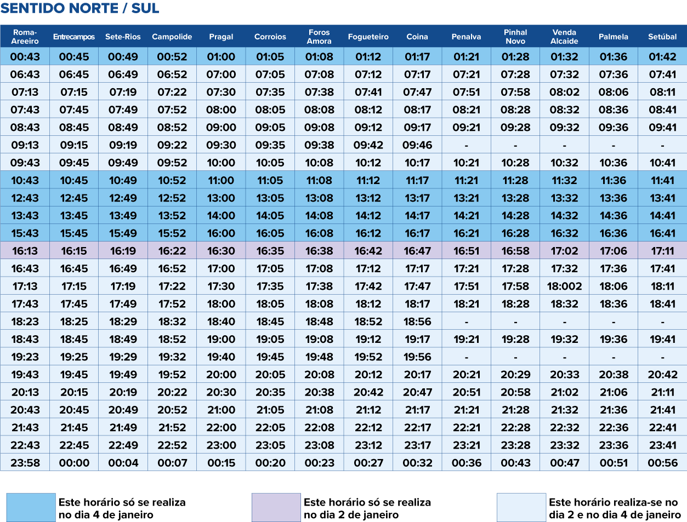The width and height of the screenshot is (687, 522).
Task: Select the Fogueteiro column header
Action: tap(368, 37)
